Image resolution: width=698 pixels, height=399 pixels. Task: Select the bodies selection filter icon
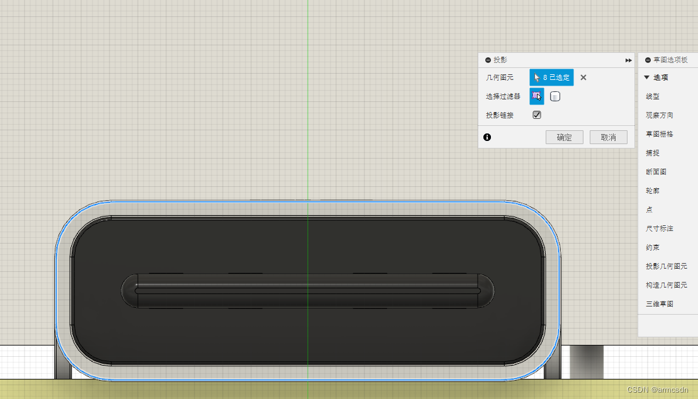[x=554, y=96]
